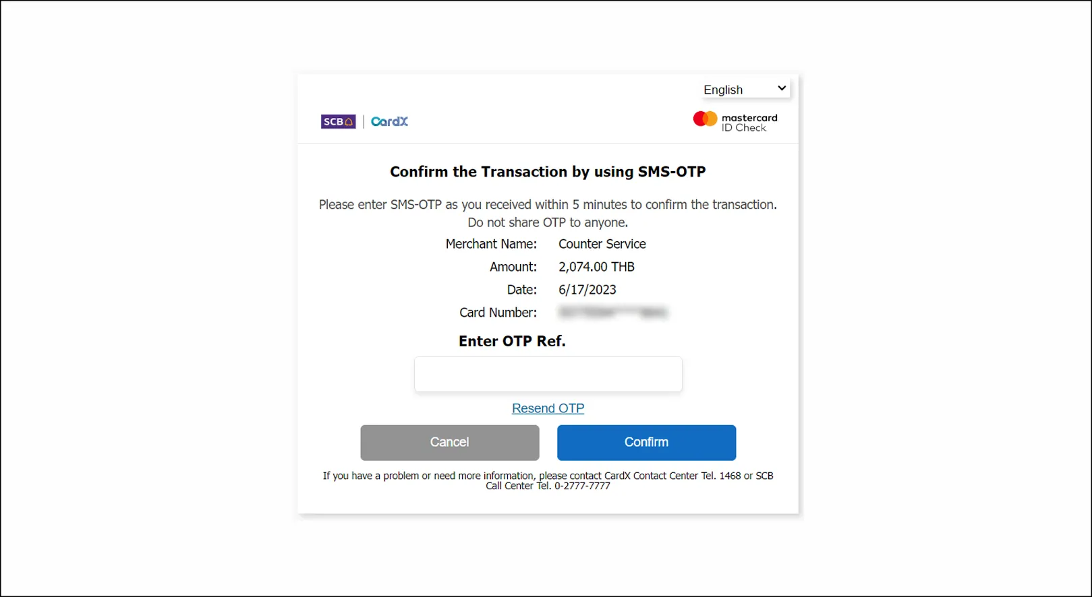
Task: Click the Mastercard ID Check text
Action: pyautogui.click(x=749, y=123)
